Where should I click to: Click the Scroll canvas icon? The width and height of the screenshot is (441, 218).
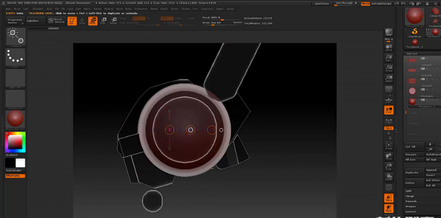388,47
